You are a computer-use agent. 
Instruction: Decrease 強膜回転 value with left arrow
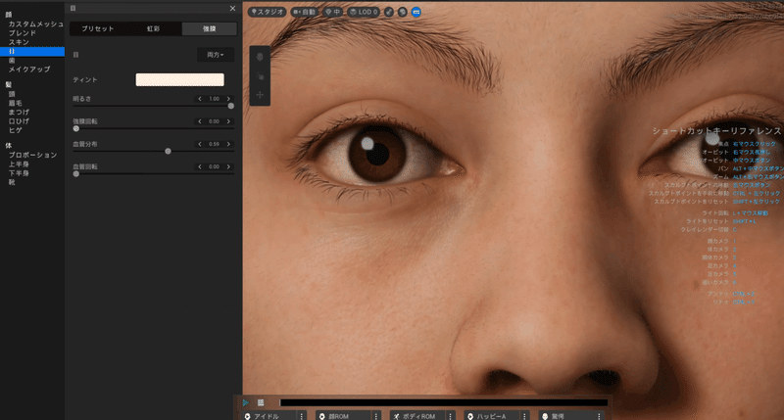coord(200,121)
